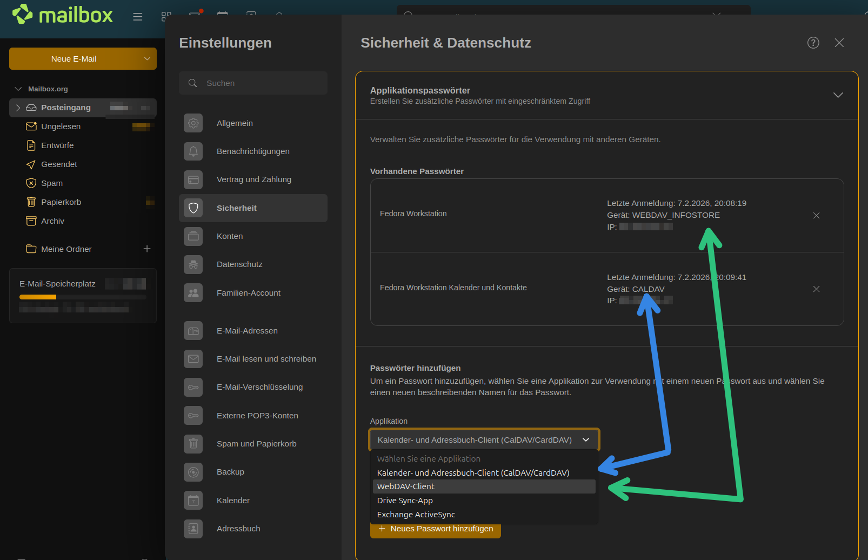
Task: Open E-Mail-Verschlüsselung settings
Action: pos(259,387)
